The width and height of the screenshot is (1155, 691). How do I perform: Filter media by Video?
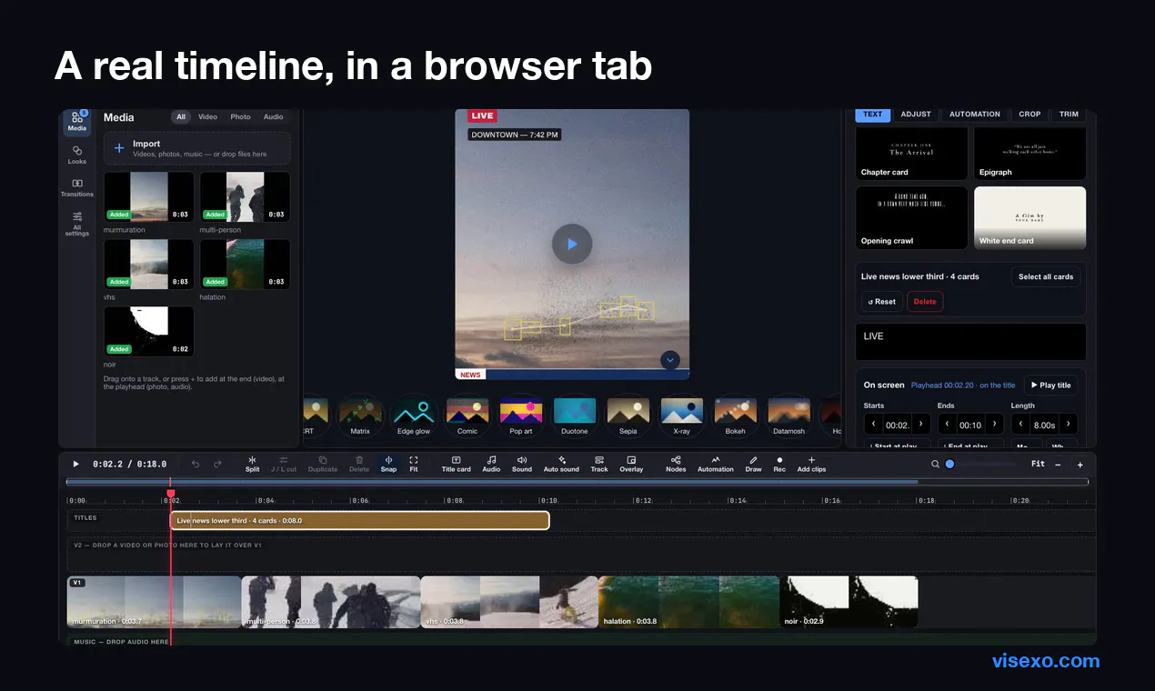pyautogui.click(x=208, y=116)
